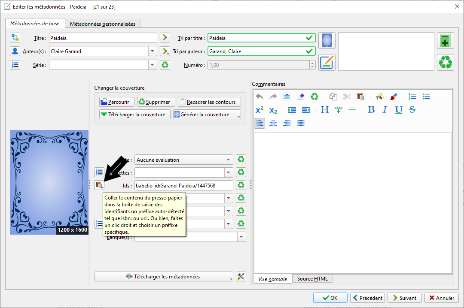Toggle superscript x² formatting
Image resolution: width=464 pixels, height=308 pixels.
click(x=259, y=110)
